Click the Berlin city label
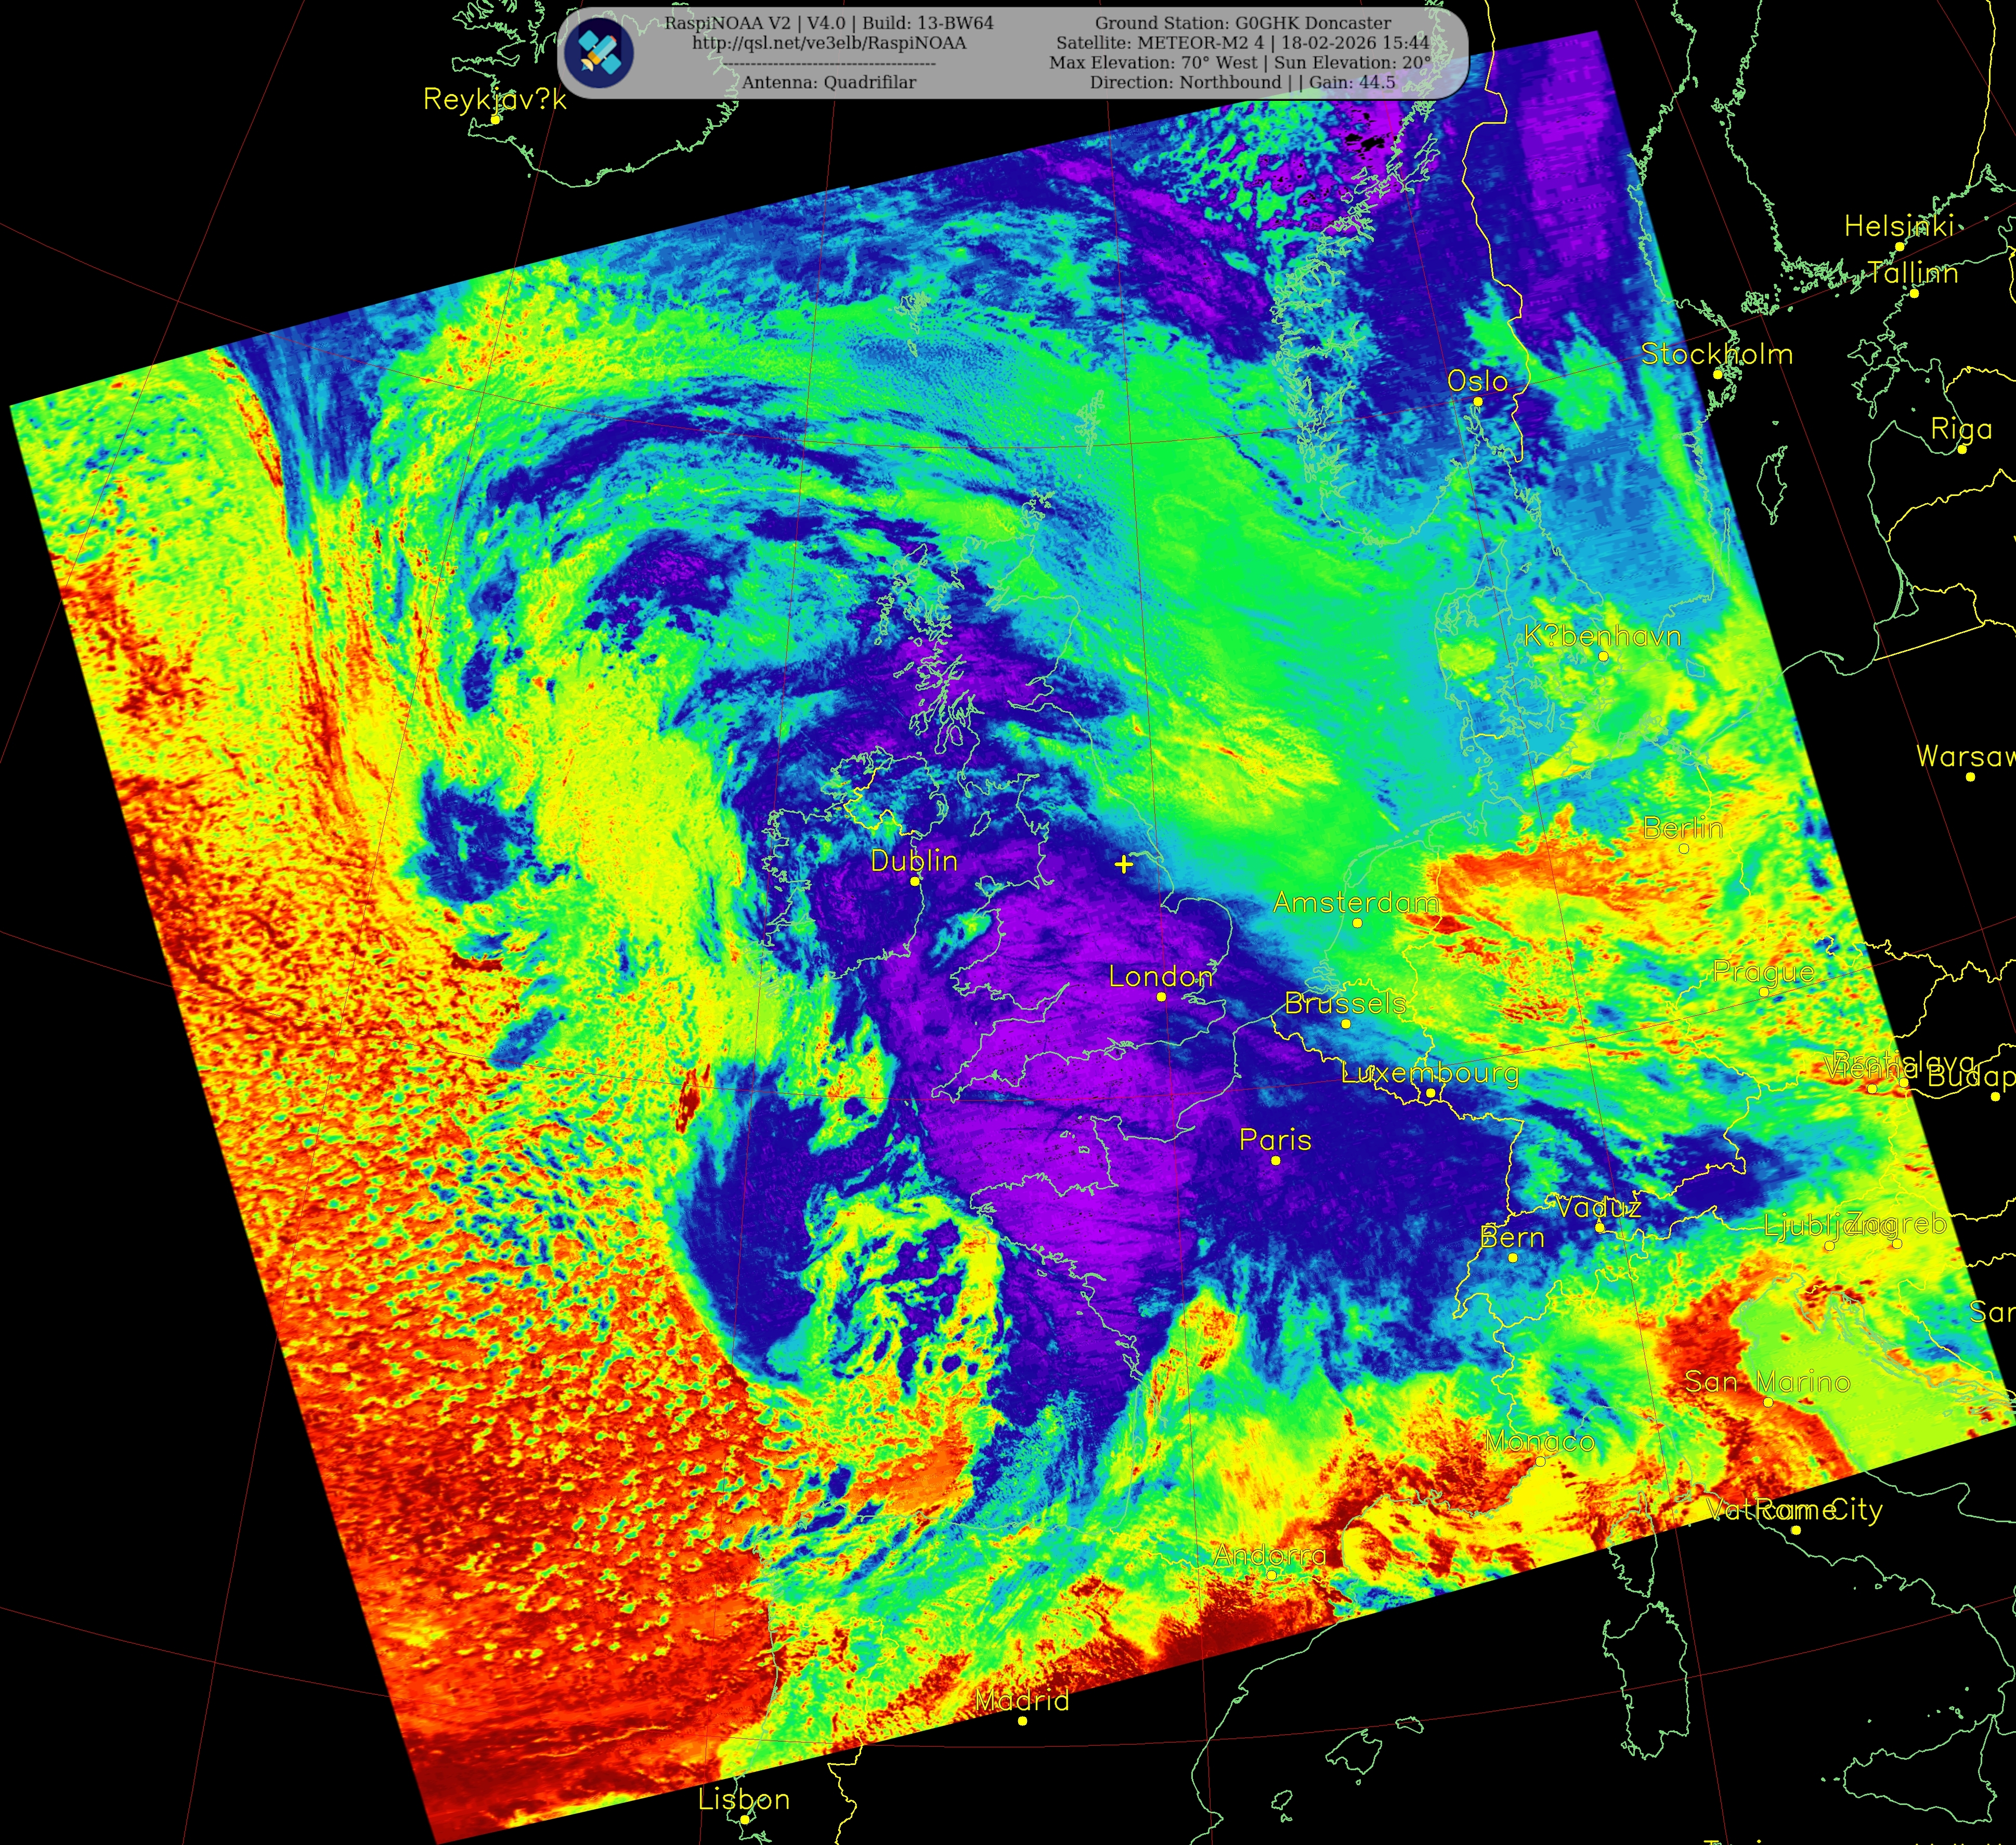The image size is (2016, 1845). click(1683, 828)
